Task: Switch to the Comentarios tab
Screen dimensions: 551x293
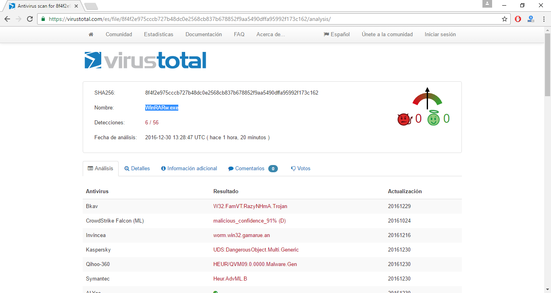Action: point(253,169)
